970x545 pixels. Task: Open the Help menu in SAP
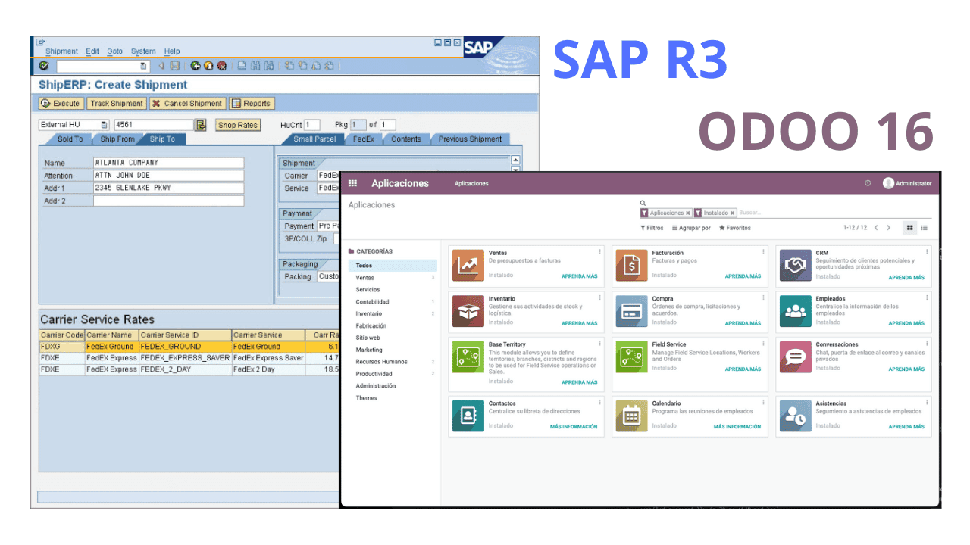(x=172, y=51)
